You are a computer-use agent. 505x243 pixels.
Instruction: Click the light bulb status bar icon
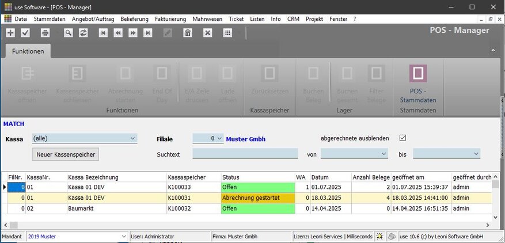coord(379,237)
